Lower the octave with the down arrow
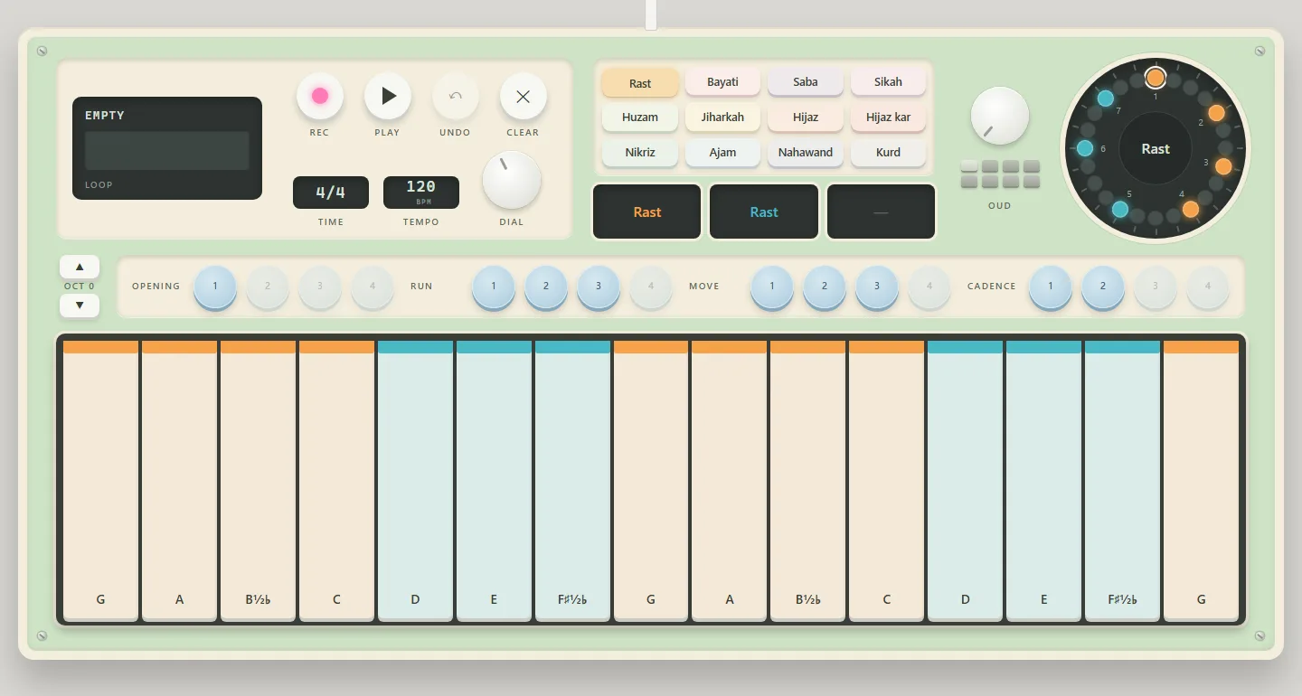 80,306
